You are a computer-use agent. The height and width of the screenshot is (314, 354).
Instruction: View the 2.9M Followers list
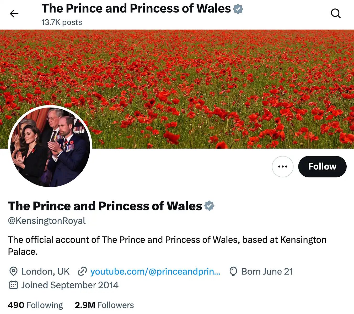click(104, 305)
